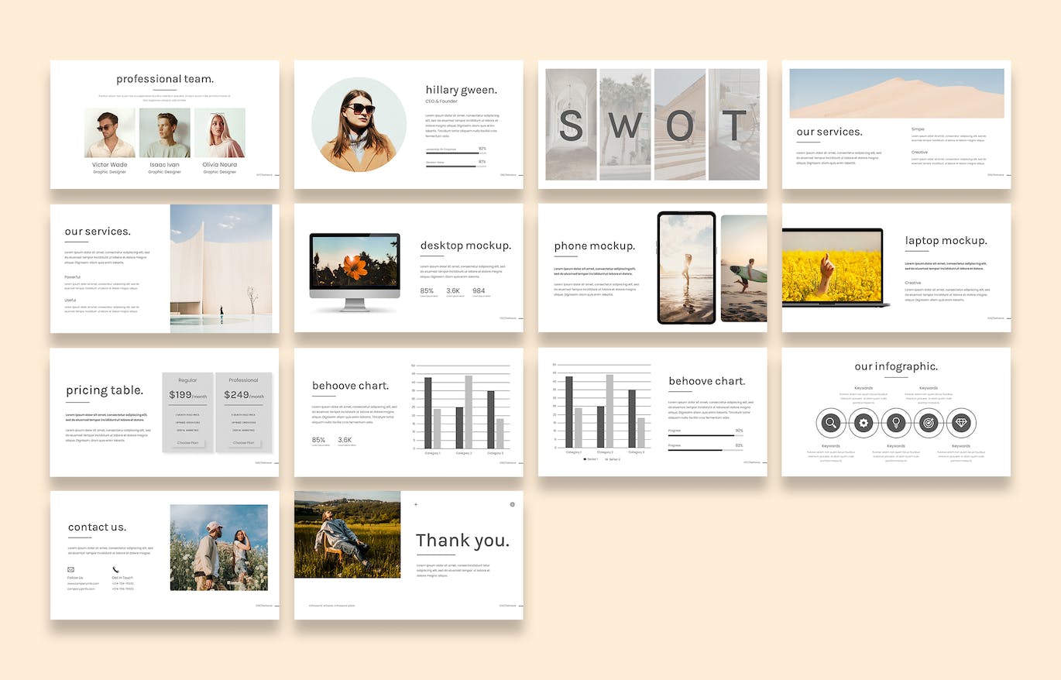Viewport: 1061px width, 680px height.
Task: Click the target icon in the infographic
Action: [929, 423]
